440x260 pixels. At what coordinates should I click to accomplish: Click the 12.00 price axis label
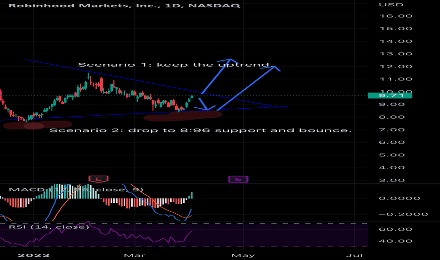396,67
